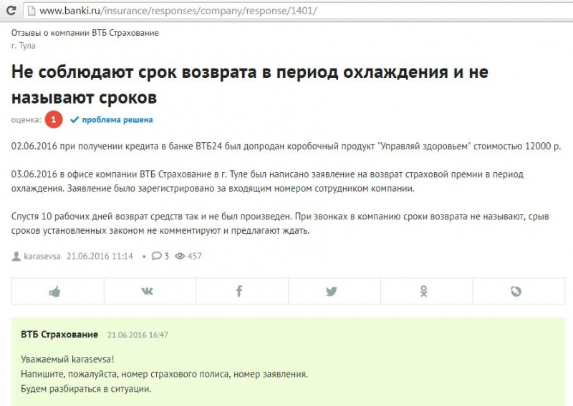
Task: Click the LiveJournal share icon
Action: tap(516, 291)
